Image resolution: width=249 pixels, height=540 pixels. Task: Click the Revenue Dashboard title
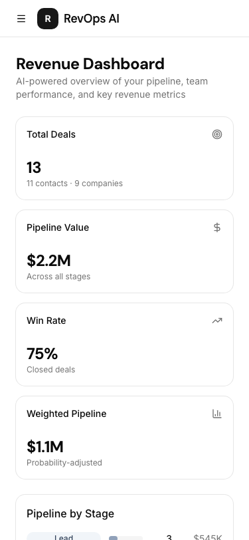coord(90,64)
